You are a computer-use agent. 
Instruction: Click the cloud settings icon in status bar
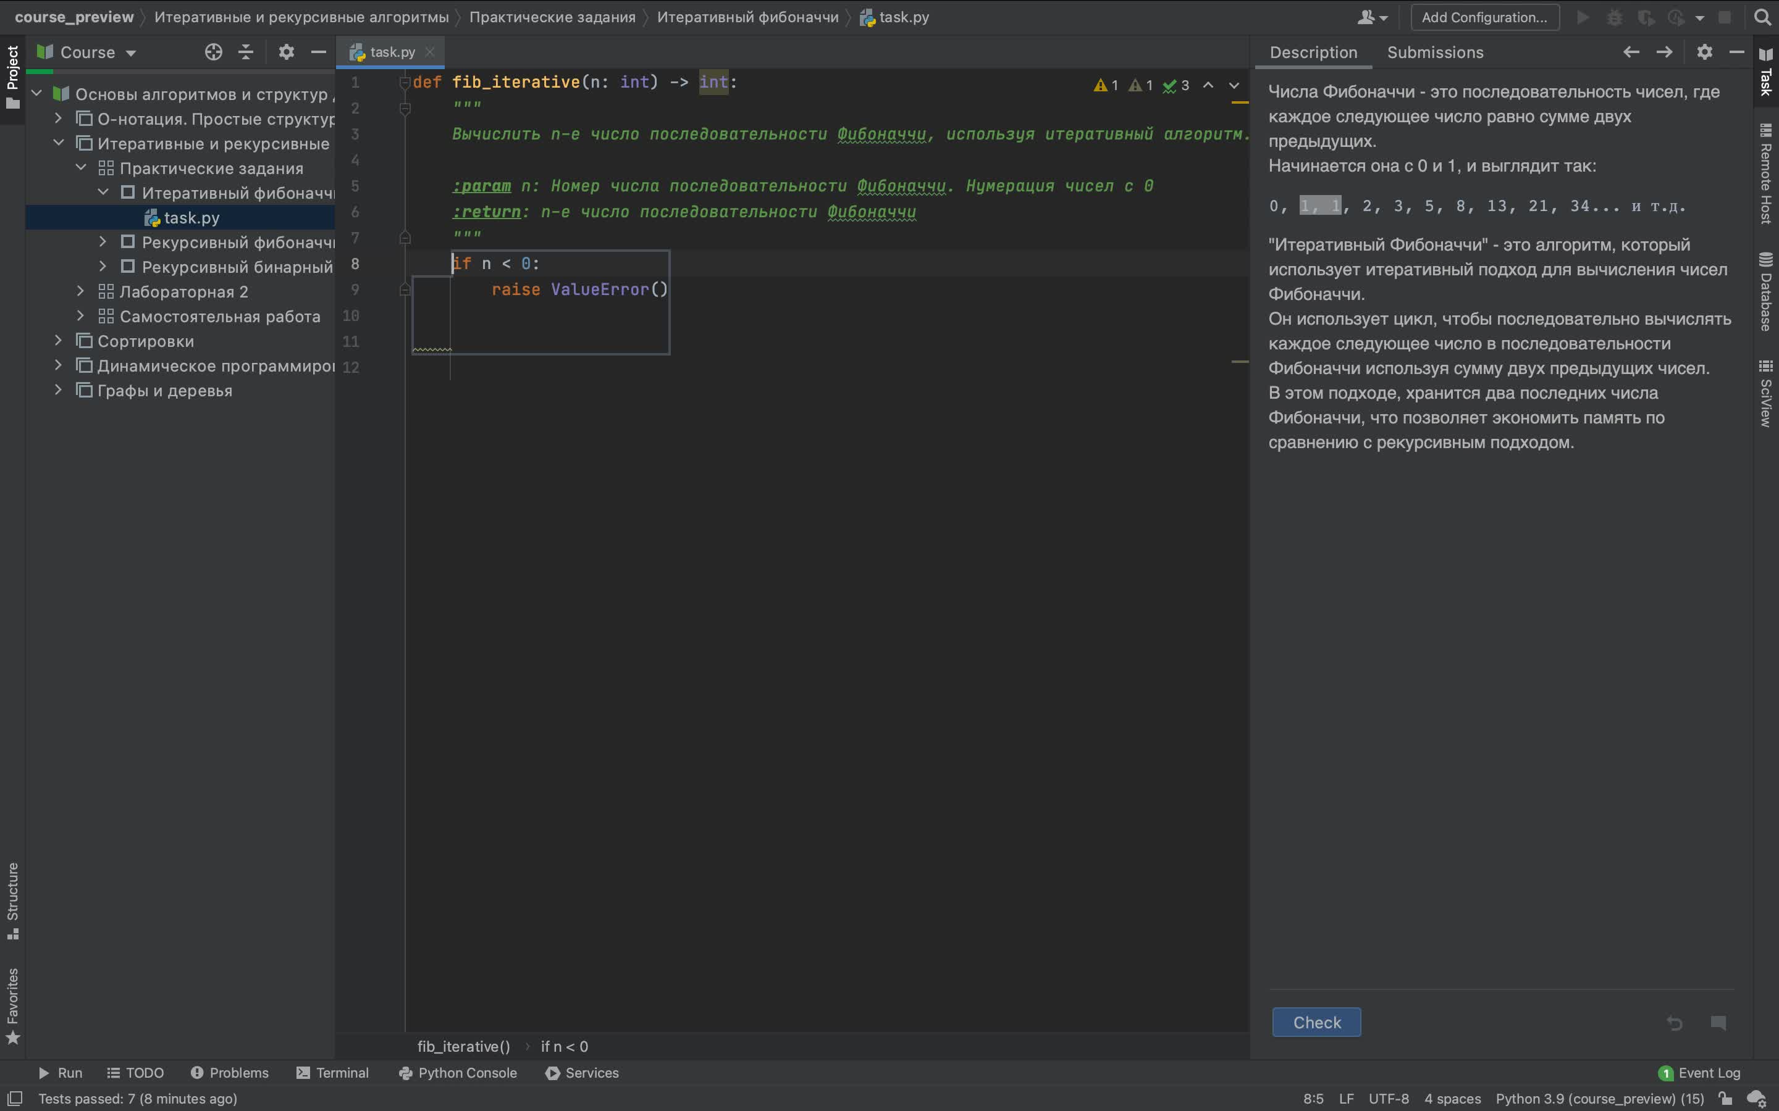[1757, 1099]
